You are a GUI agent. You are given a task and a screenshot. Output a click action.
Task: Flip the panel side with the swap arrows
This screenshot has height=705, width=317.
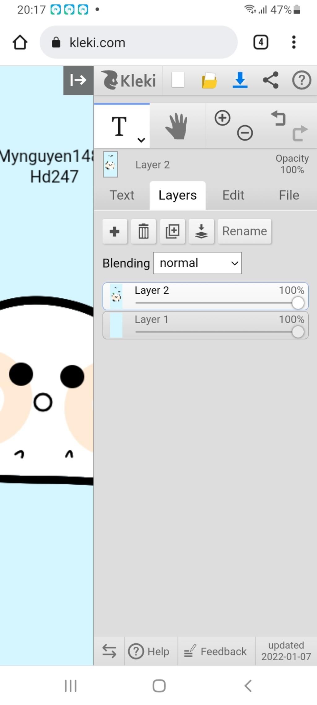[109, 651]
